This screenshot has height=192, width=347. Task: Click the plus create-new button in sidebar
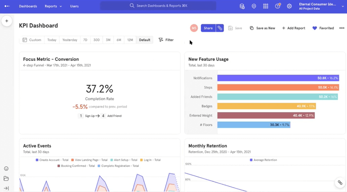pyautogui.click(x=6, y=21)
